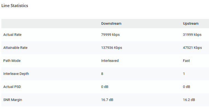Click the Actual Rate row label
The image size is (209, 111).
[x=12, y=35]
